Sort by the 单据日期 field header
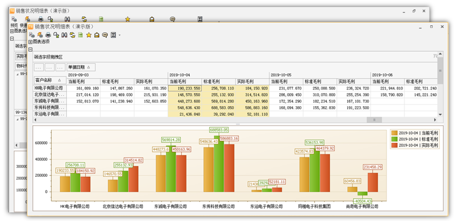This screenshot has height=221, width=455. click(x=81, y=67)
